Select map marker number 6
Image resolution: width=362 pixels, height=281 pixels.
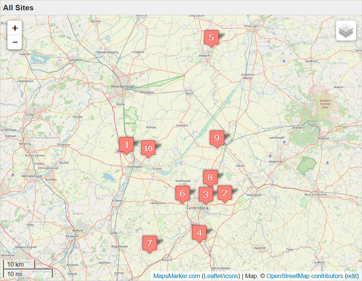pos(183,194)
